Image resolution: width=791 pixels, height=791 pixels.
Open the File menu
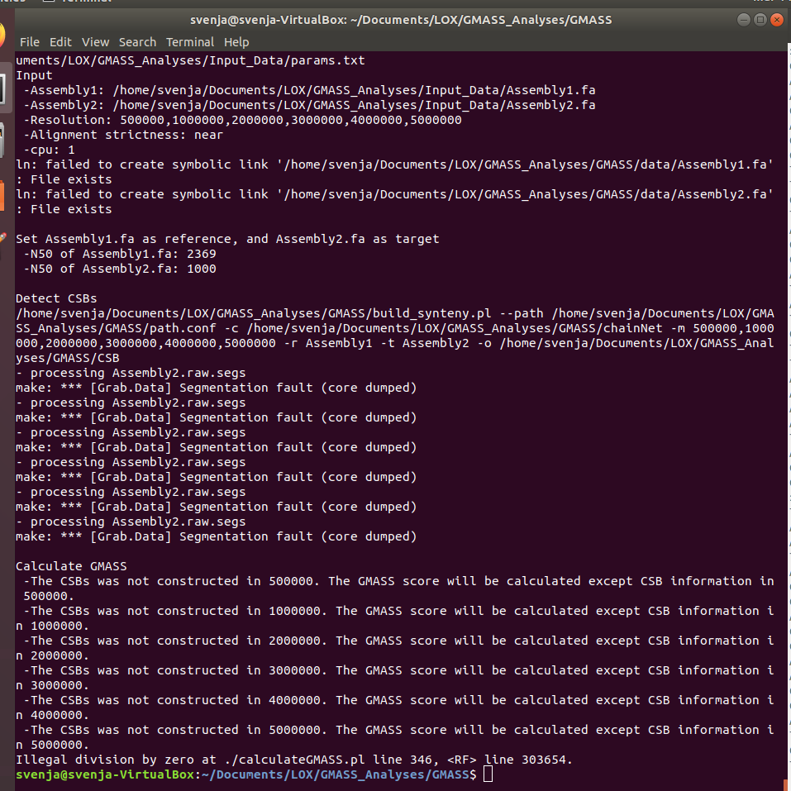coord(29,41)
